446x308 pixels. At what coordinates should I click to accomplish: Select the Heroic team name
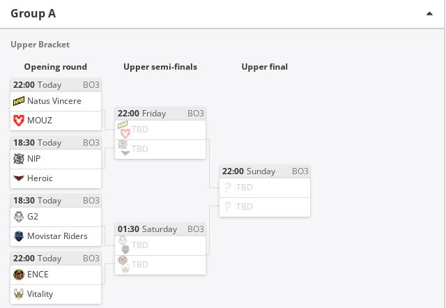(40, 178)
